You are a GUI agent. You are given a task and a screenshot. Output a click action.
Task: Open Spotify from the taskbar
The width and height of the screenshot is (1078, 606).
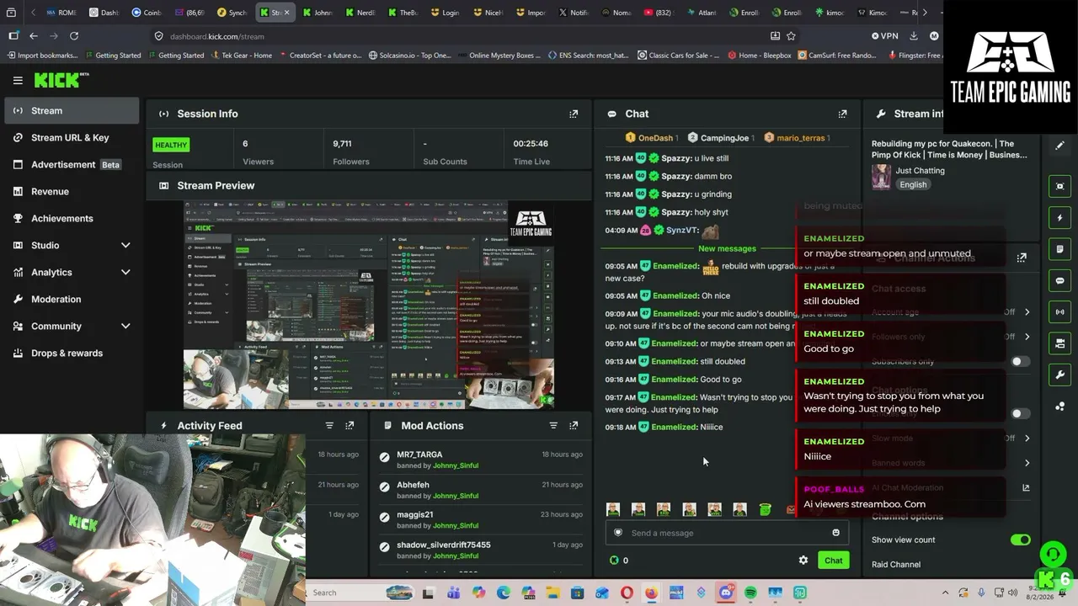tap(750, 593)
